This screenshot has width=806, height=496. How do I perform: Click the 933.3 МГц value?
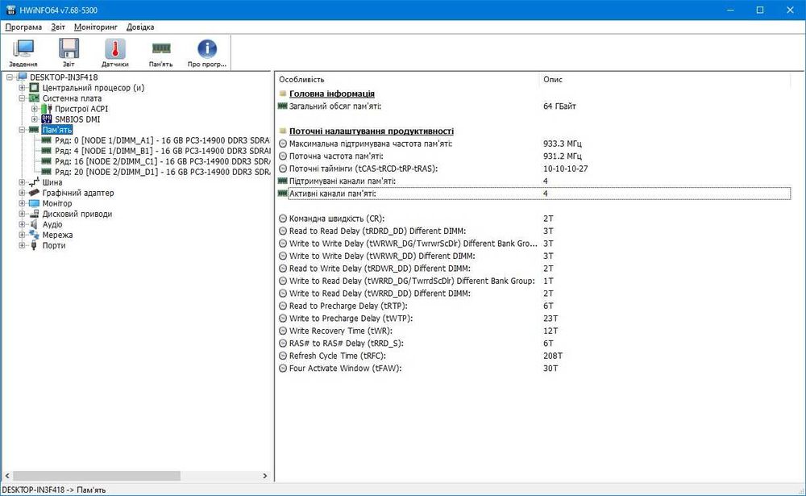point(563,144)
